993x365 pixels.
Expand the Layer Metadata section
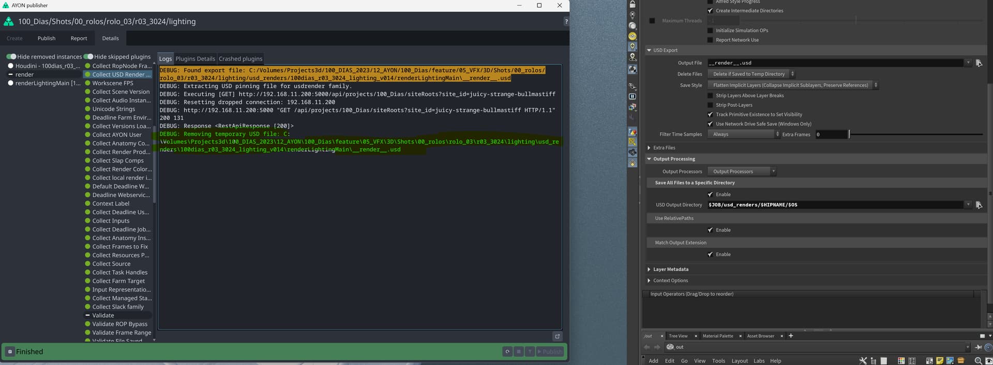pos(649,269)
